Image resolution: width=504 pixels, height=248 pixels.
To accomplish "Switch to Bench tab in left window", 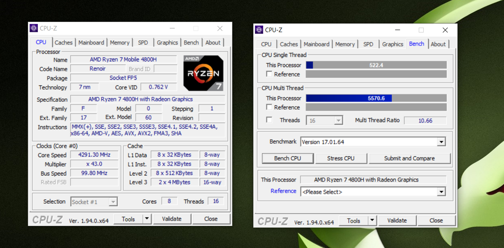I will [191, 43].
